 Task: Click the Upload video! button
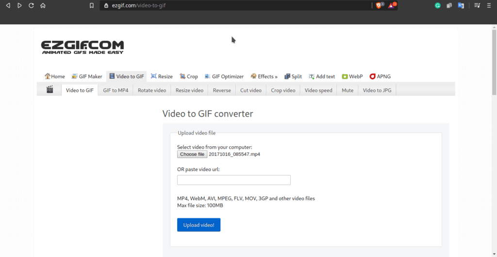(x=199, y=225)
